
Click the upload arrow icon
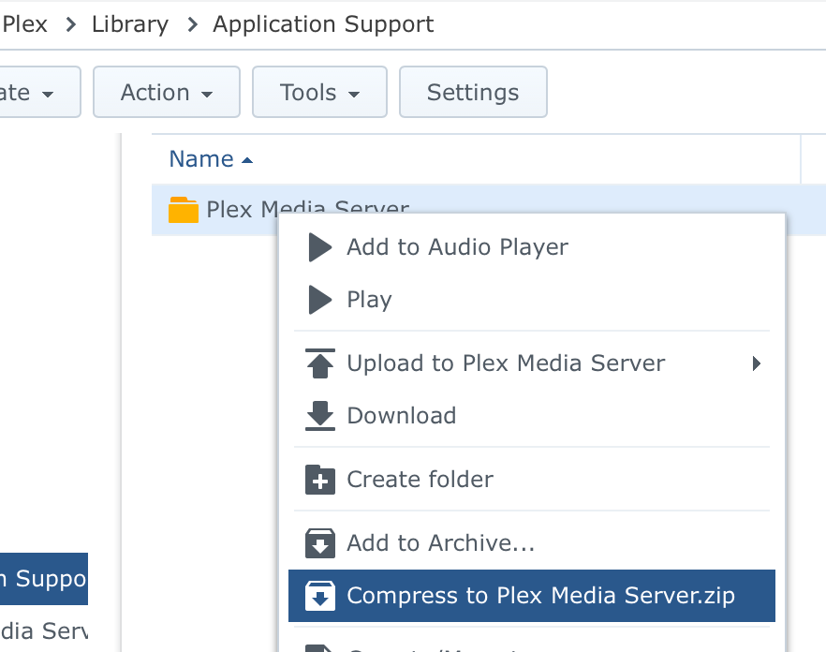320,363
